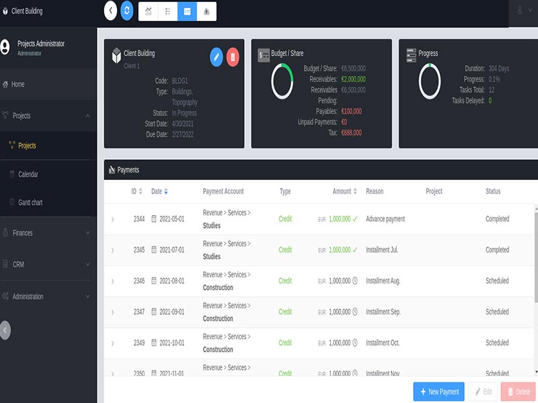Click the refresh icon in the top toolbar
The image size is (538, 403).
128,11
